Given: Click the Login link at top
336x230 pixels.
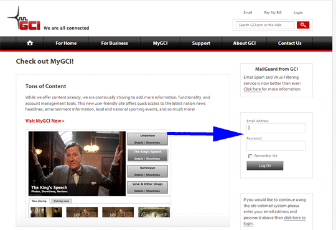Looking at the screenshot, I should 298,12.
